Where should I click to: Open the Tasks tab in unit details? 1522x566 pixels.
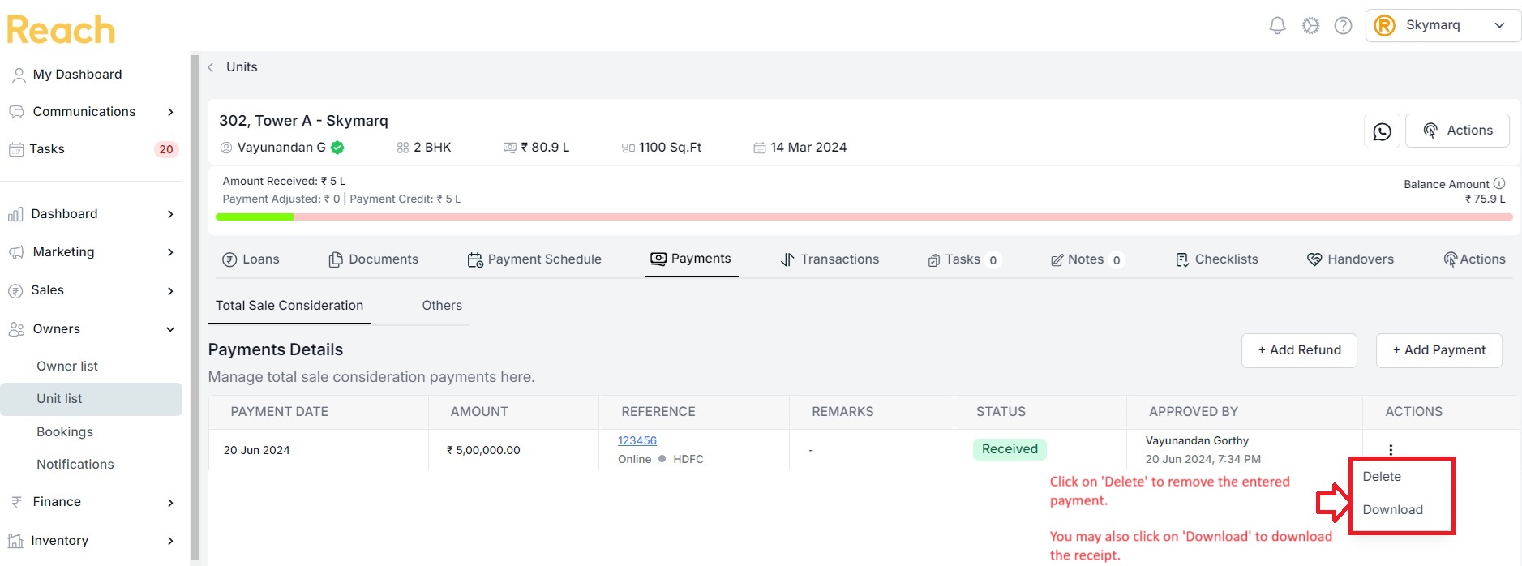coord(963,259)
